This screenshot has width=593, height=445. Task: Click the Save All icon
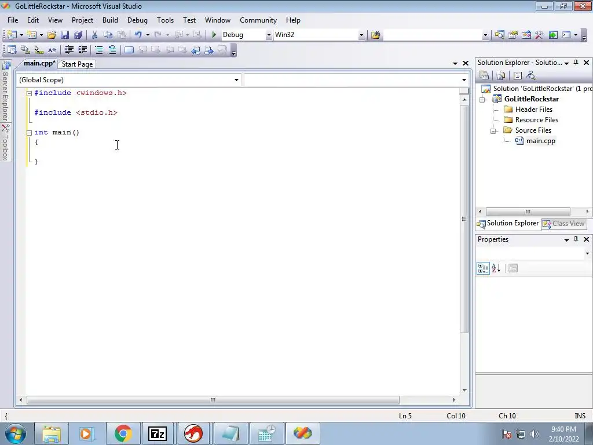pyautogui.click(x=78, y=35)
